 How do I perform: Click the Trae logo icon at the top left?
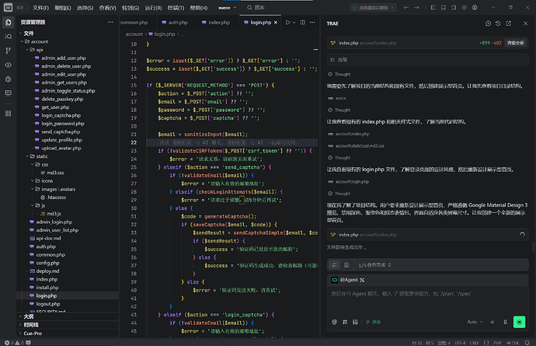[9, 7]
